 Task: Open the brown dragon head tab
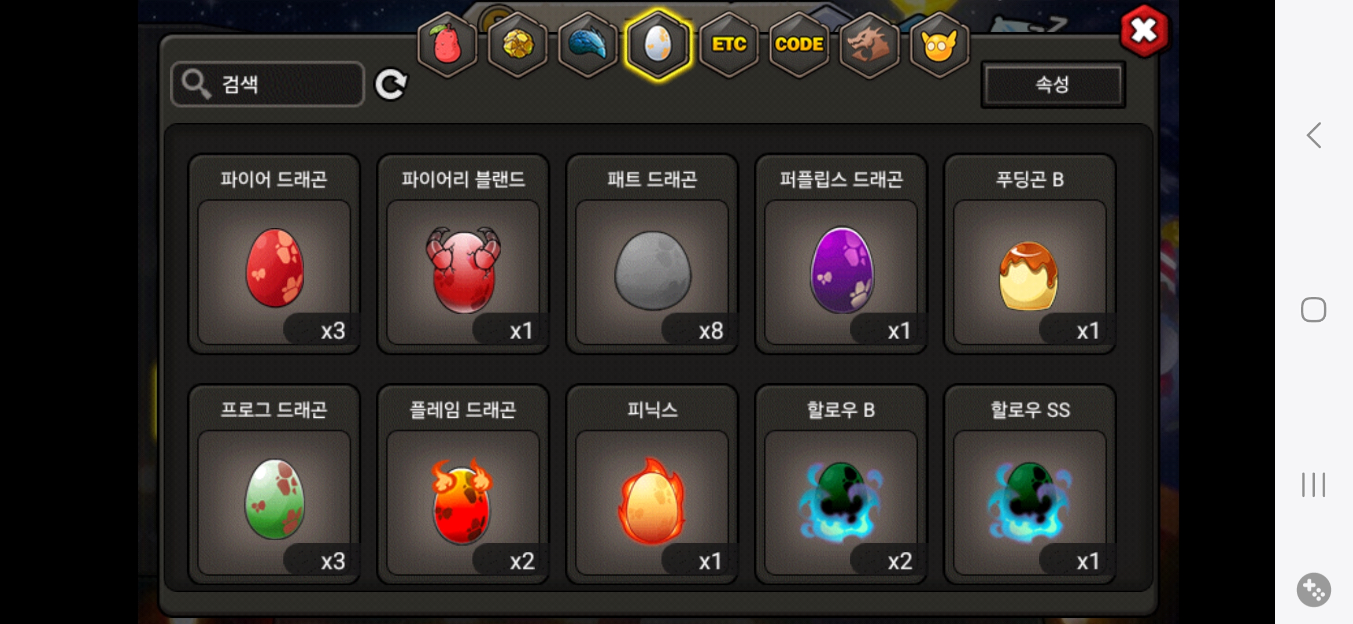tap(869, 44)
